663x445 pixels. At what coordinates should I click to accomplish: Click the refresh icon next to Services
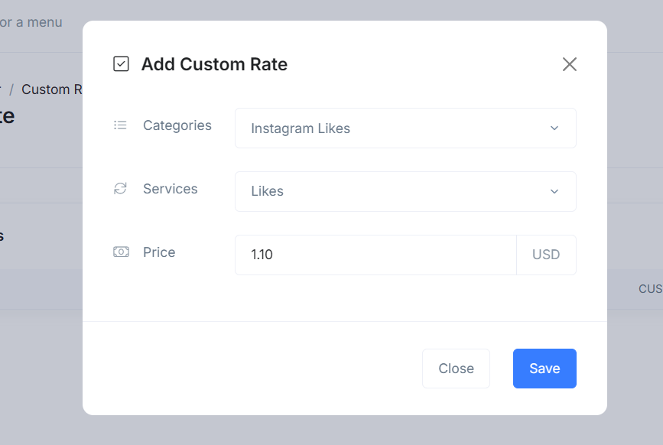pos(120,189)
